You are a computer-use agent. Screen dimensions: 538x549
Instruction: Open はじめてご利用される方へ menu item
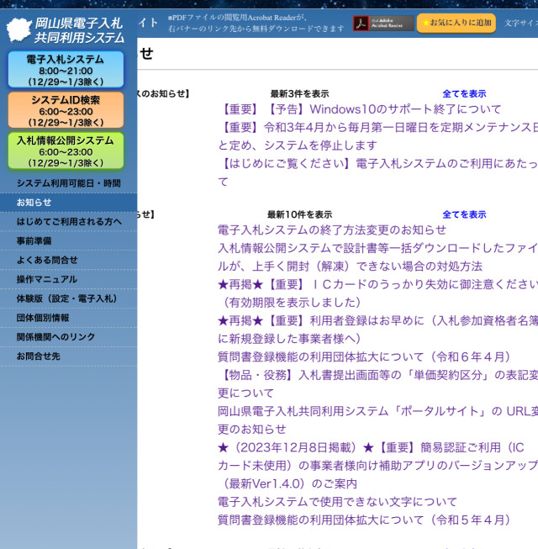pos(69,222)
